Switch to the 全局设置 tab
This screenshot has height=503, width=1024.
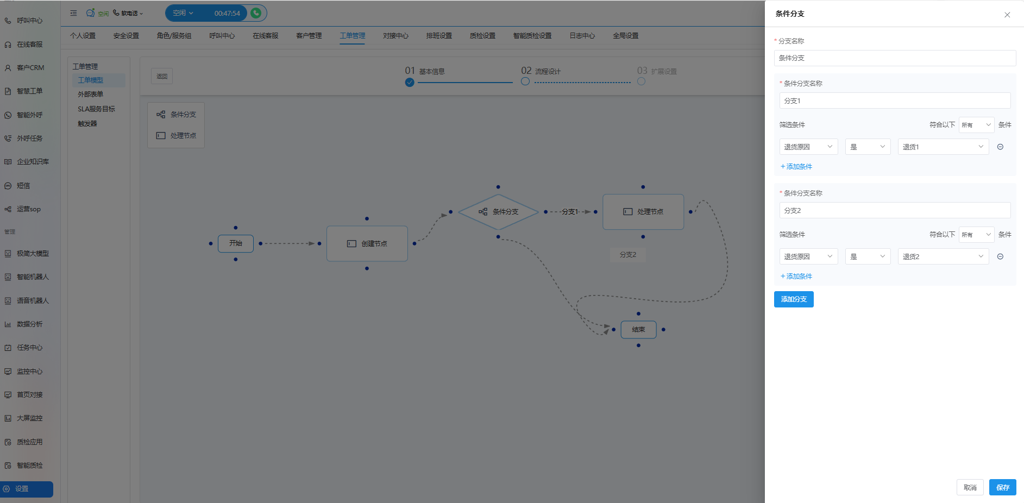click(626, 36)
